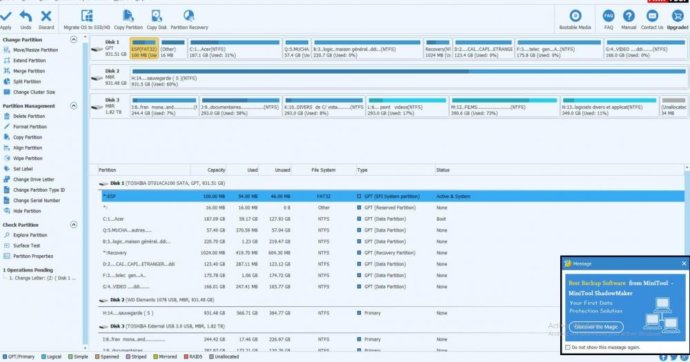Click the Apply checkmark icon
The image size is (690, 362).
point(6,17)
